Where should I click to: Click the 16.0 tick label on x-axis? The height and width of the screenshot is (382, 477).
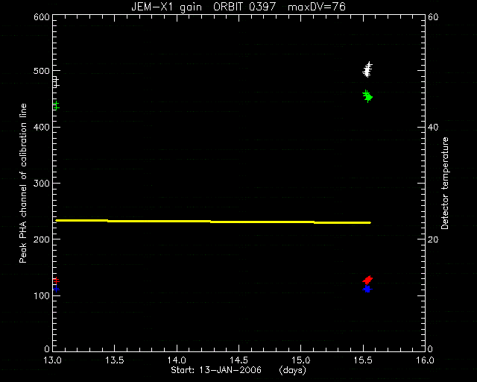pyautogui.click(x=425, y=360)
